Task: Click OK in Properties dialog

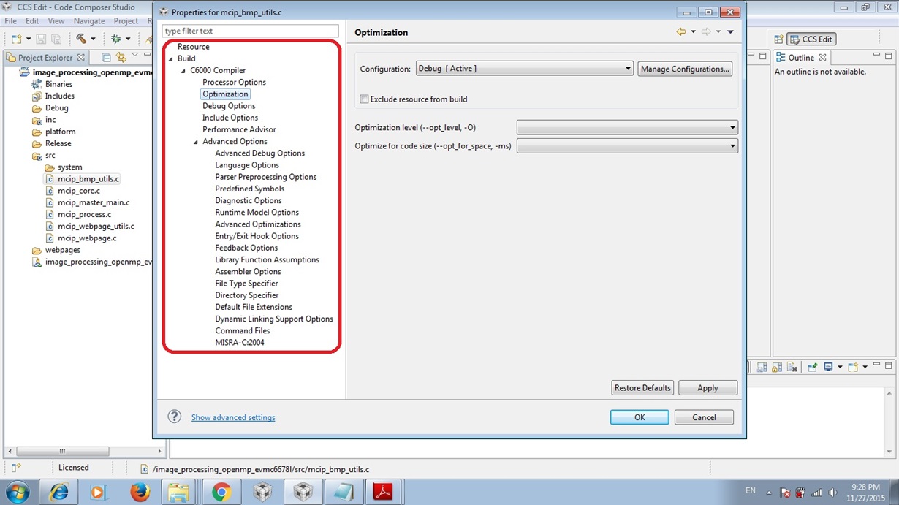Action: 640,417
